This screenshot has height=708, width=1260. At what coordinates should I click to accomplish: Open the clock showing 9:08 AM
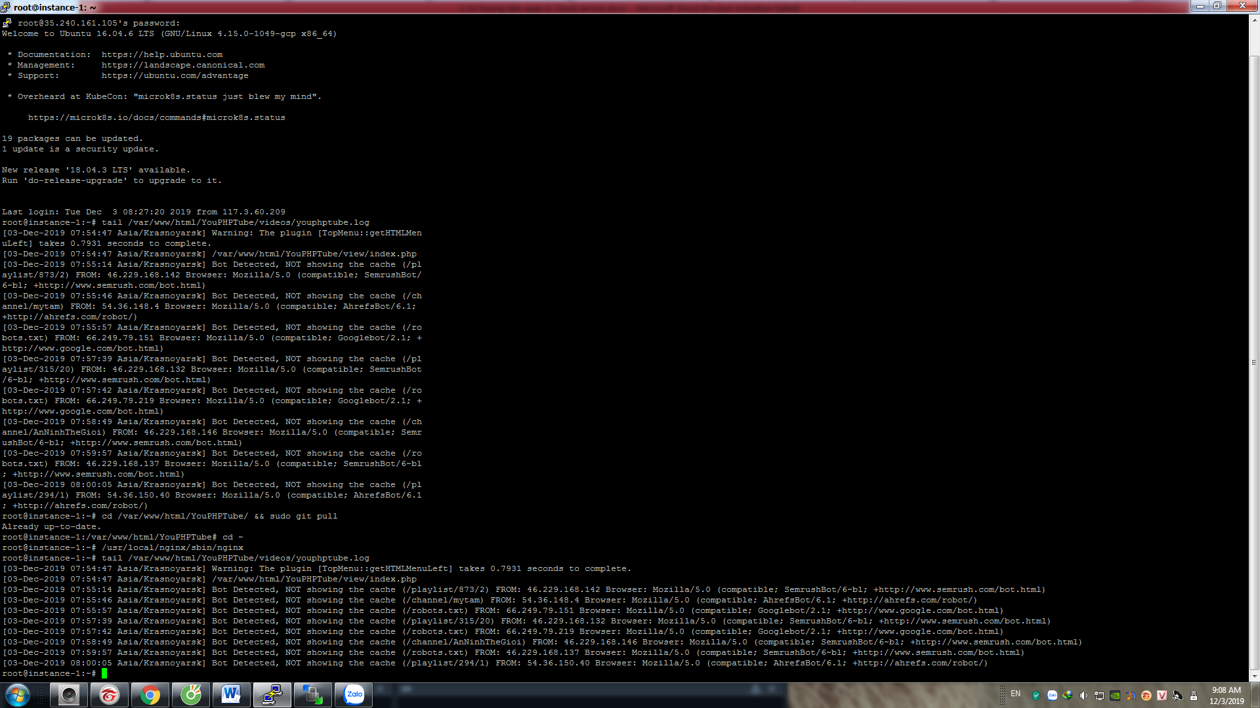click(1227, 696)
